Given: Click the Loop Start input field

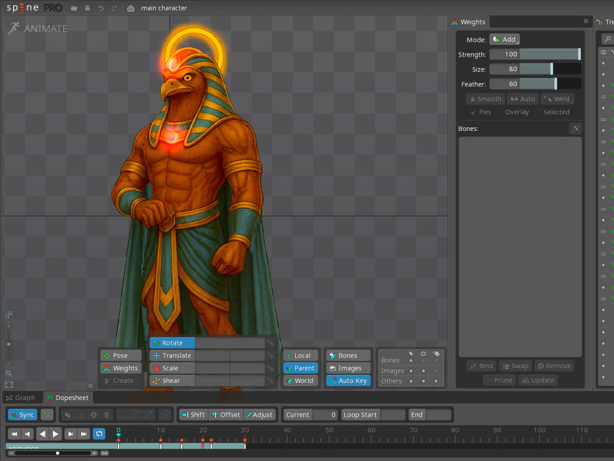Looking at the screenshot, I should point(393,414).
